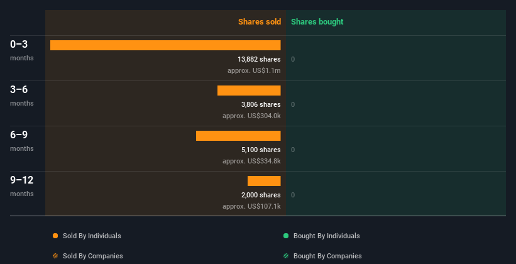Click the Sold By Individuals orange legend dot

click(55, 236)
